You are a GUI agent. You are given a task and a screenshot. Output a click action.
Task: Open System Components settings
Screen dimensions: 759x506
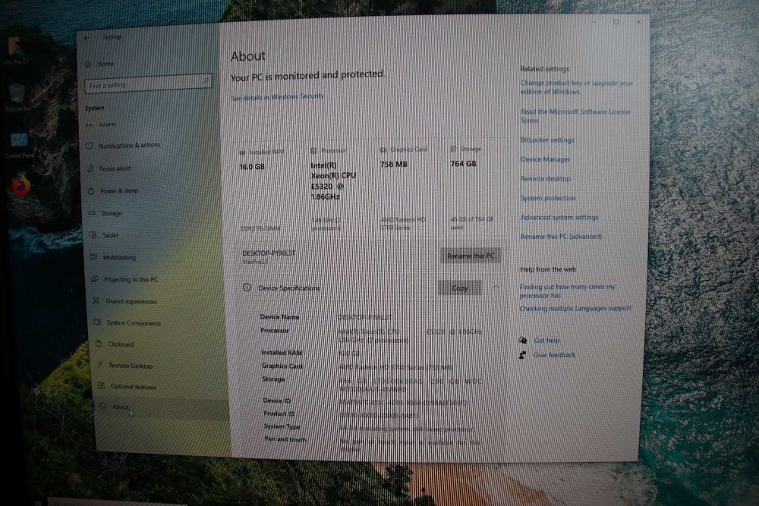pos(134,323)
